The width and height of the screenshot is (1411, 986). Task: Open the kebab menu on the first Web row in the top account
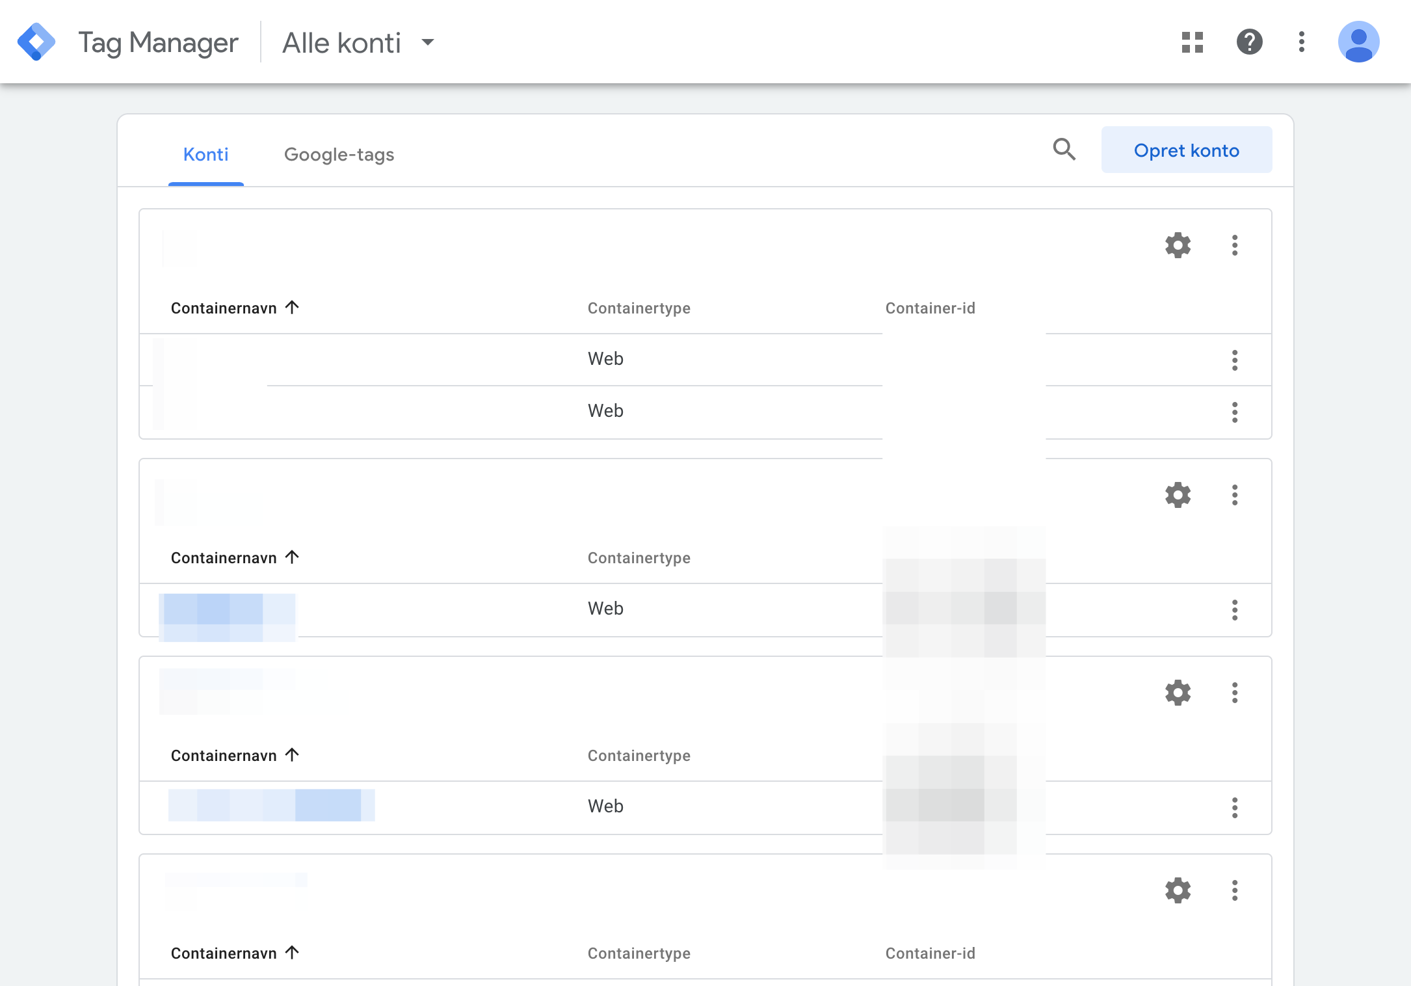point(1235,360)
